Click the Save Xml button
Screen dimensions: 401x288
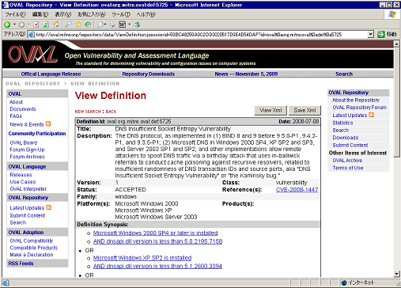pos(305,110)
